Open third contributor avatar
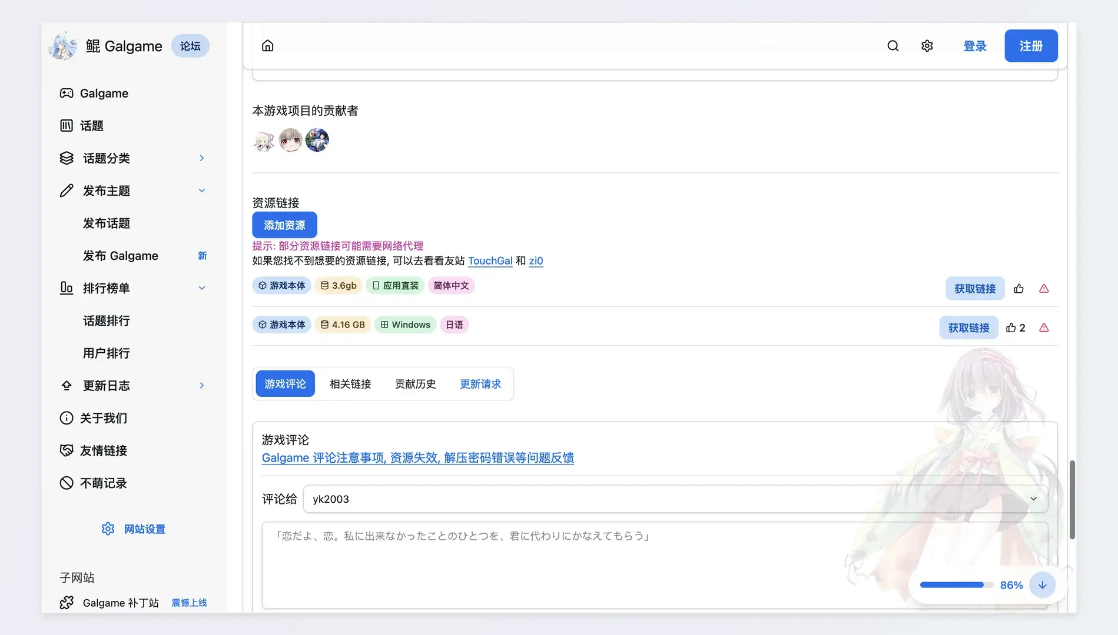Image resolution: width=1118 pixels, height=635 pixels. coord(317,140)
